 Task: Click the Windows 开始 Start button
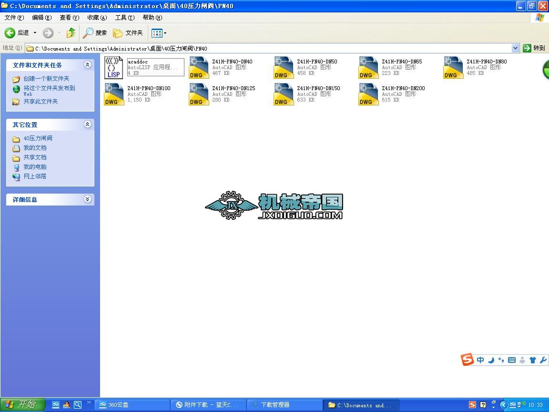click(x=23, y=405)
